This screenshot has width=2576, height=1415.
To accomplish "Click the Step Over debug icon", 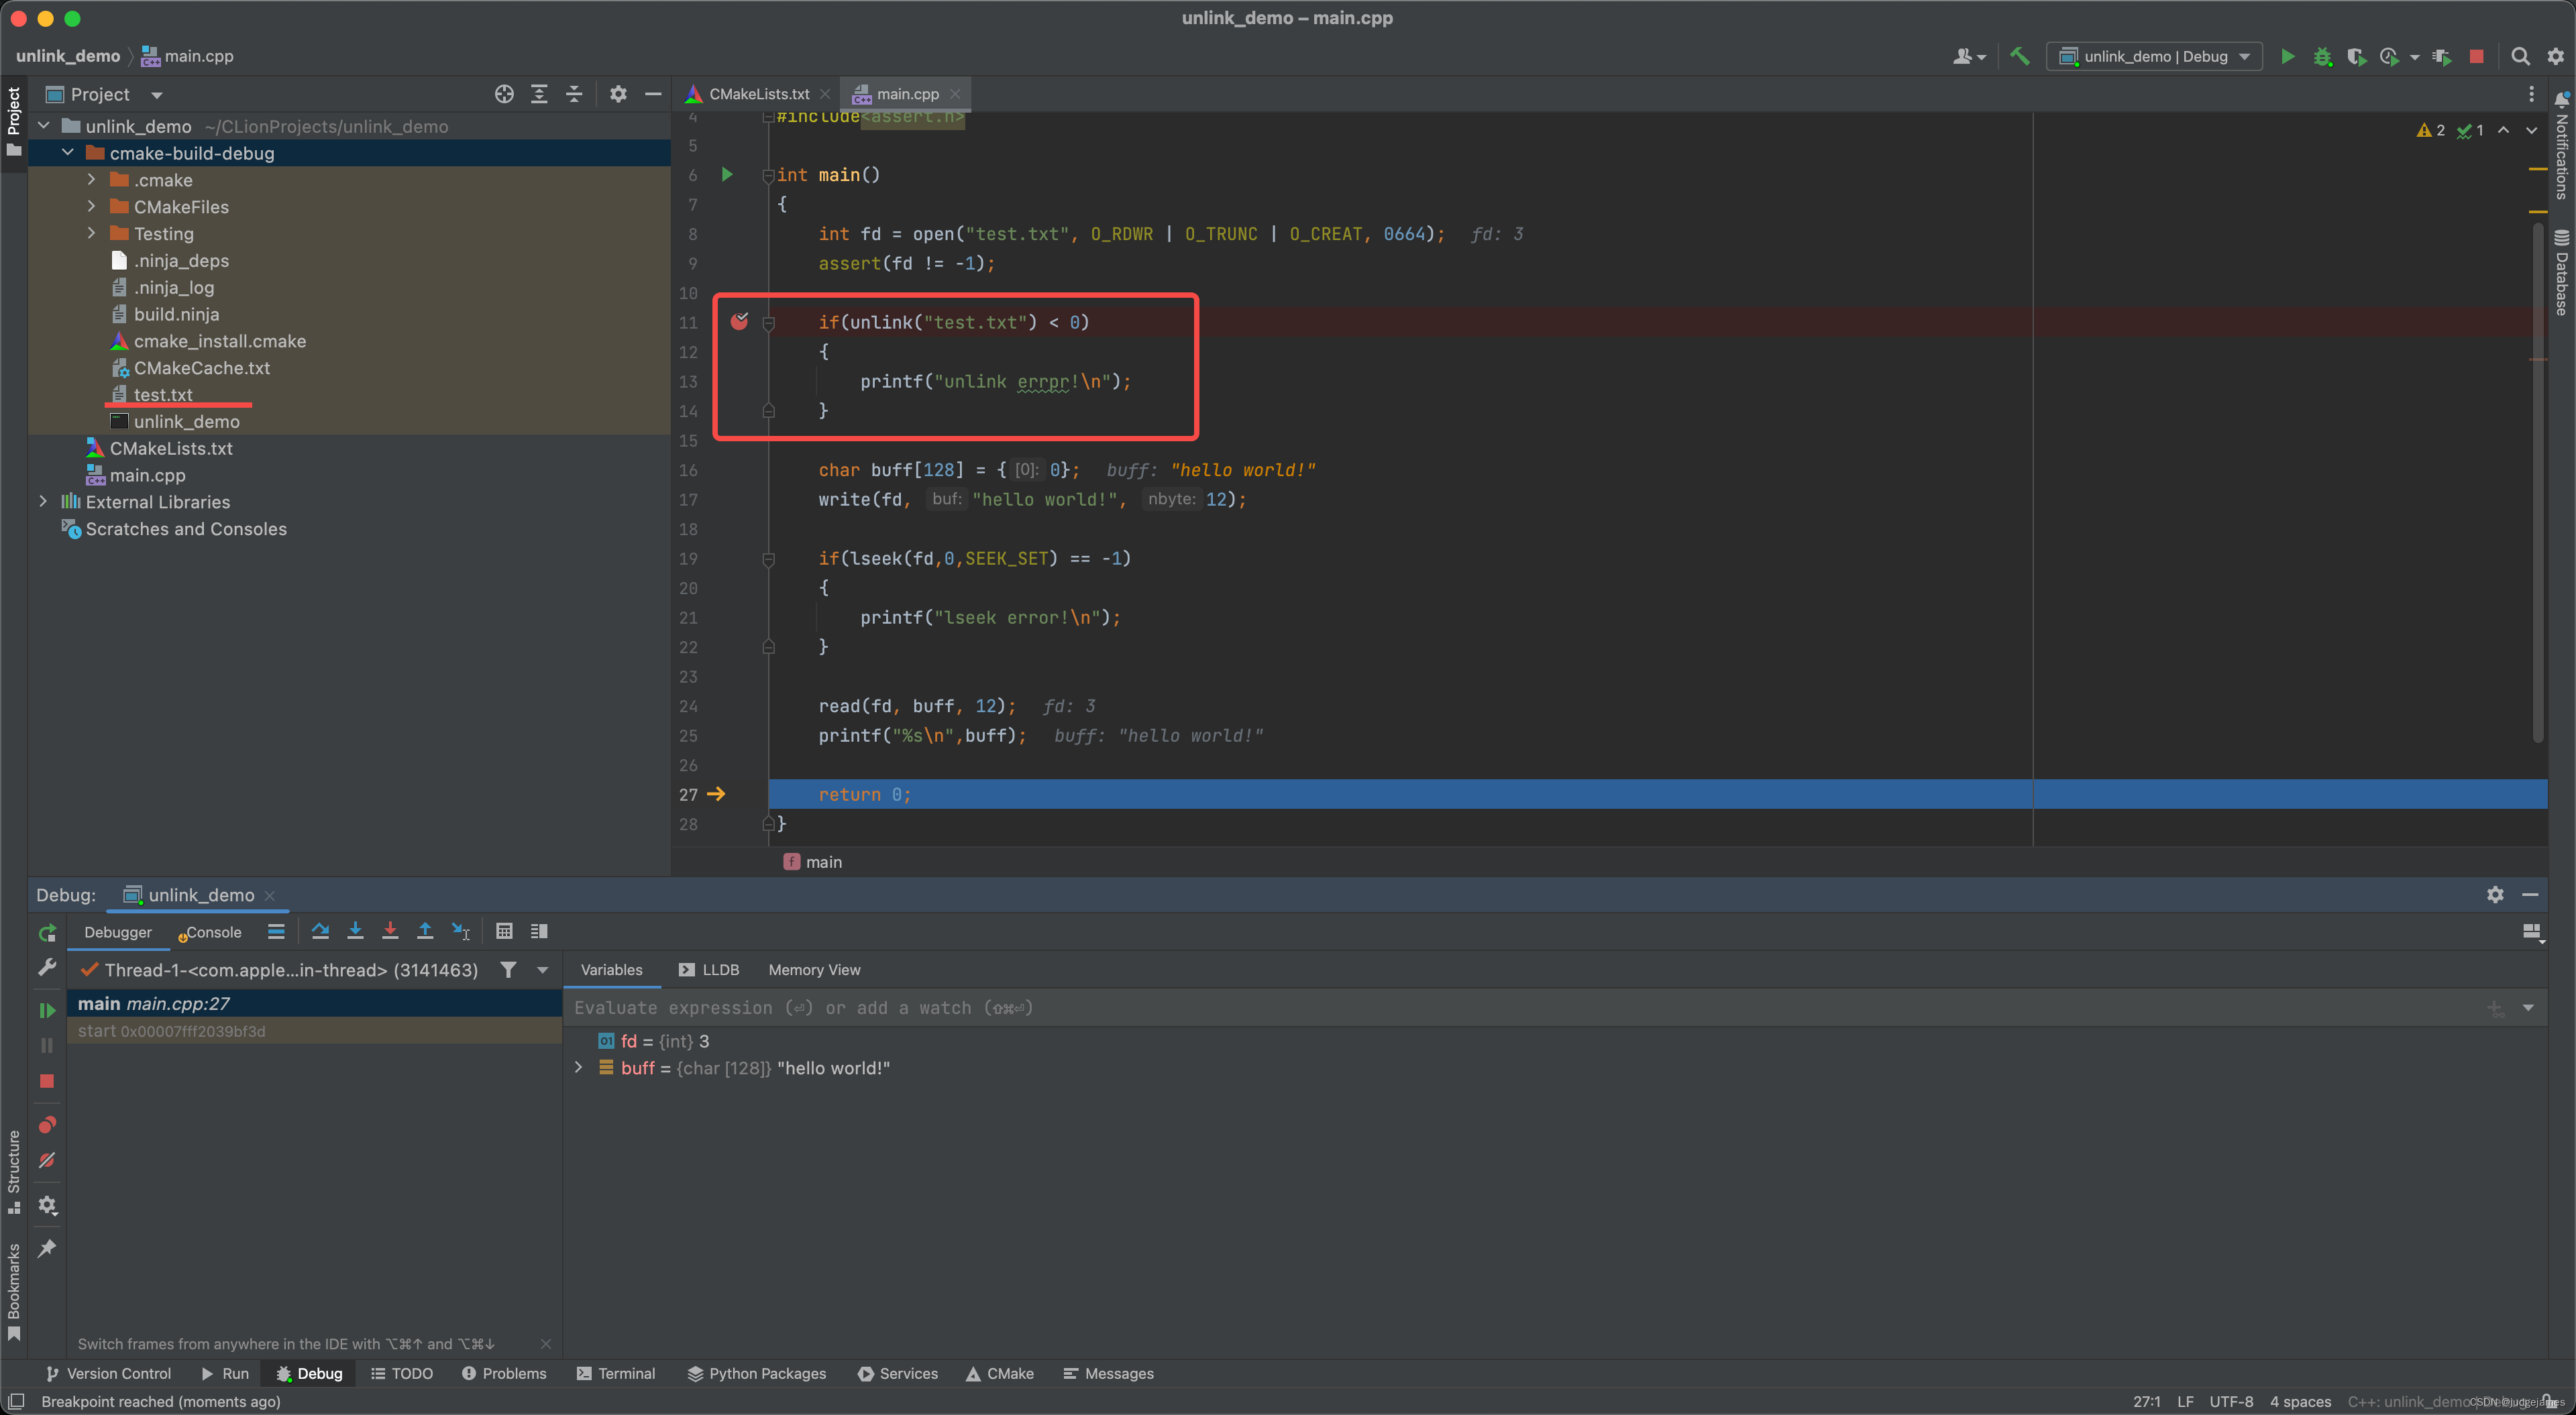I will [x=320, y=931].
